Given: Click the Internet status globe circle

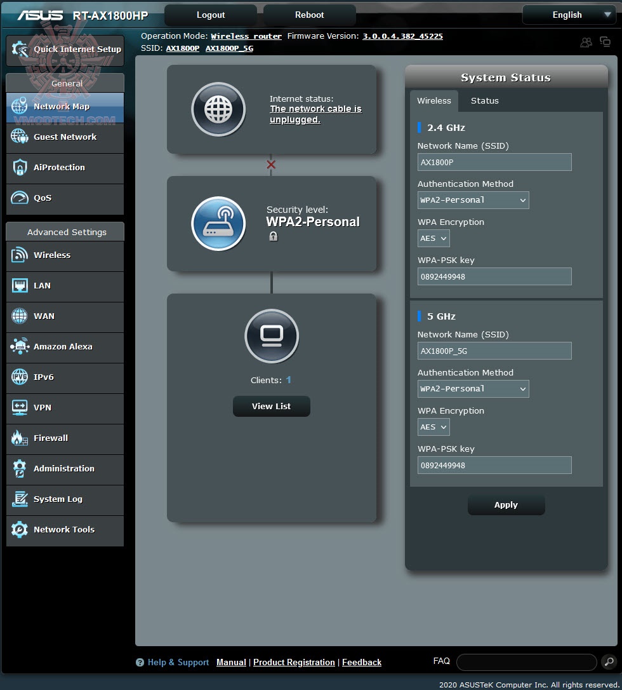Looking at the screenshot, I should [x=218, y=109].
